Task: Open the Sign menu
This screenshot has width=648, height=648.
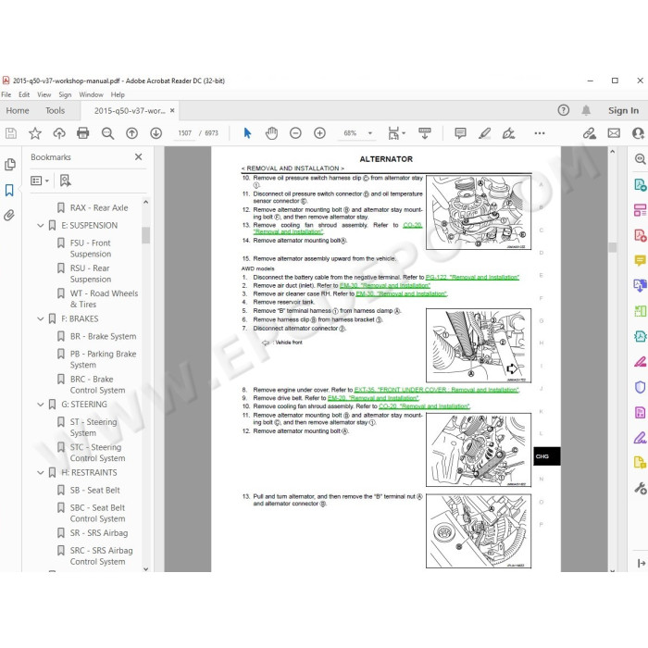Action: point(65,94)
